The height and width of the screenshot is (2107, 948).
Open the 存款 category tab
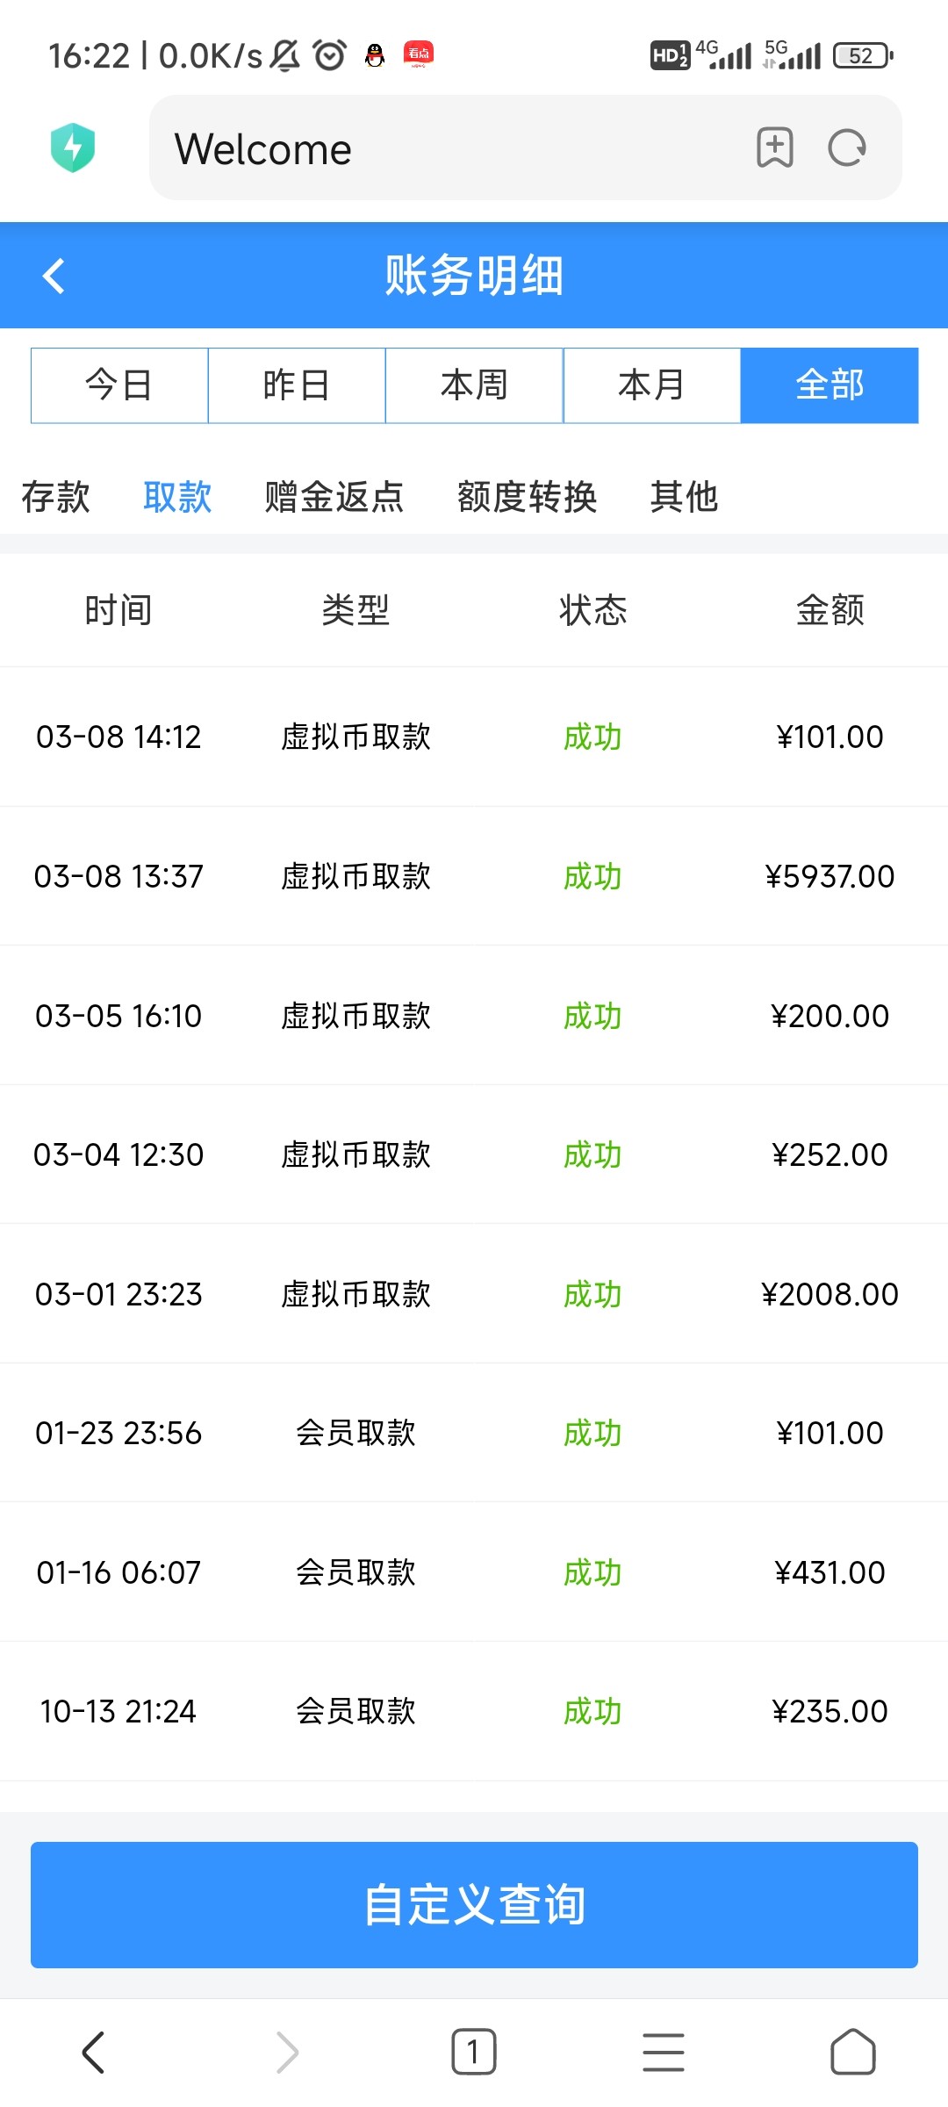(x=55, y=497)
